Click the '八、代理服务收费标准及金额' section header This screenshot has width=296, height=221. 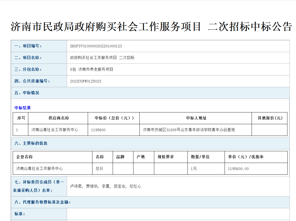(x=43, y=202)
